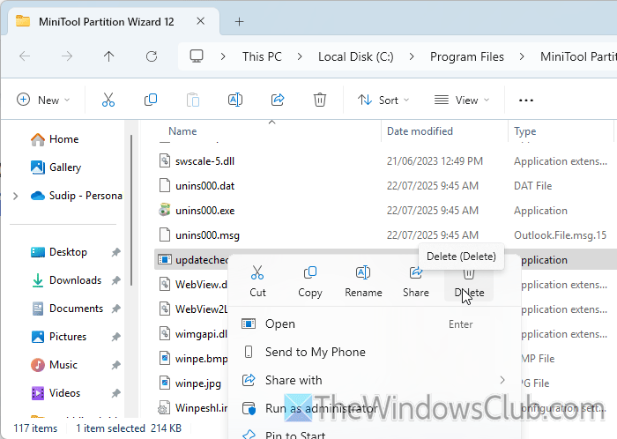
Task: Choose Copy in the context menu
Action: (x=310, y=281)
